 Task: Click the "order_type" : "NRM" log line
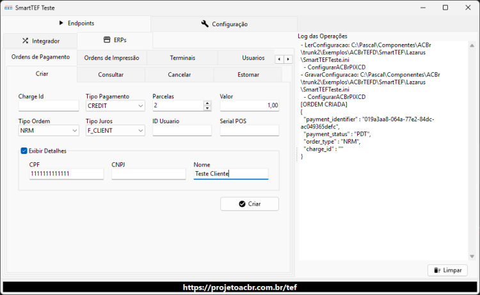pos(332,141)
